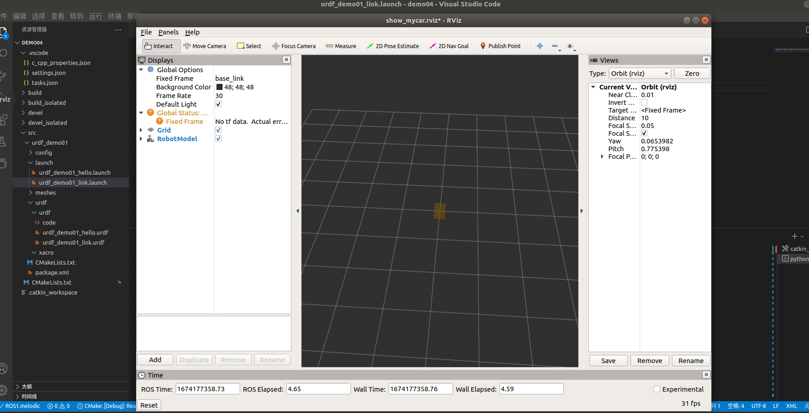Click the Global Options gear icon

pyautogui.click(x=151, y=69)
